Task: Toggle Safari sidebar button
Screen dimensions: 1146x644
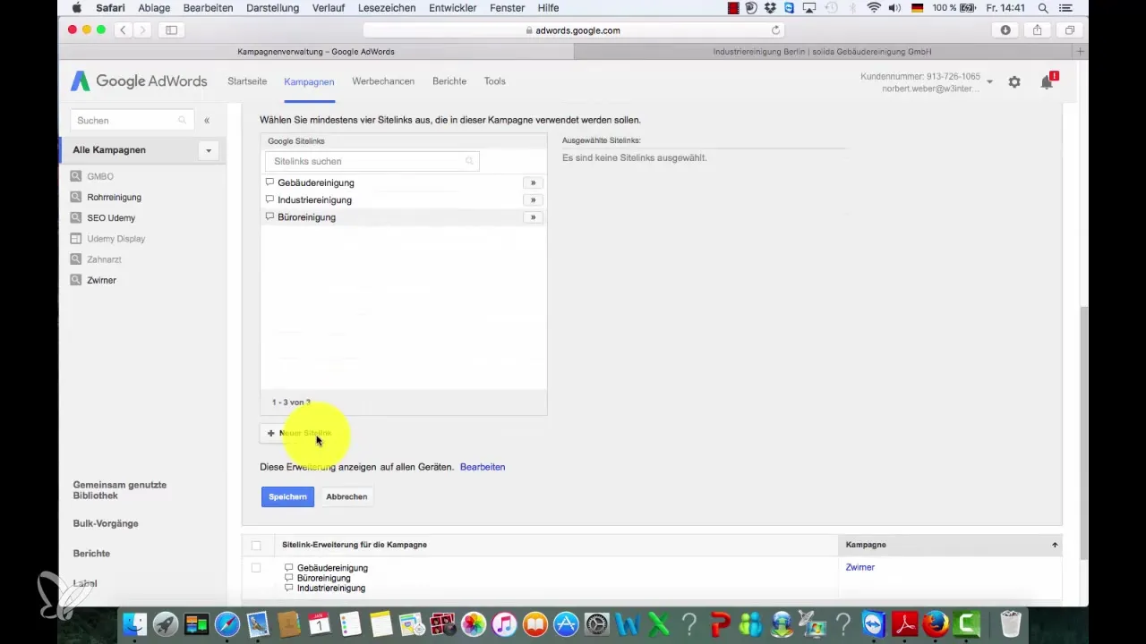Action: point(171,30)
